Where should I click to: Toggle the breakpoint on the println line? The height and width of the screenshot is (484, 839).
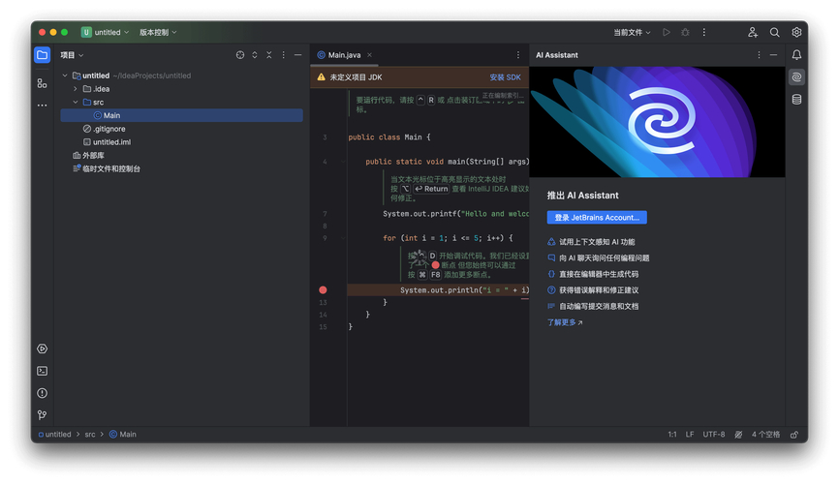pyautogui.click(x=323, y=289)
